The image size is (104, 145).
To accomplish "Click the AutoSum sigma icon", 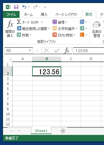I will tap(19, 22).
